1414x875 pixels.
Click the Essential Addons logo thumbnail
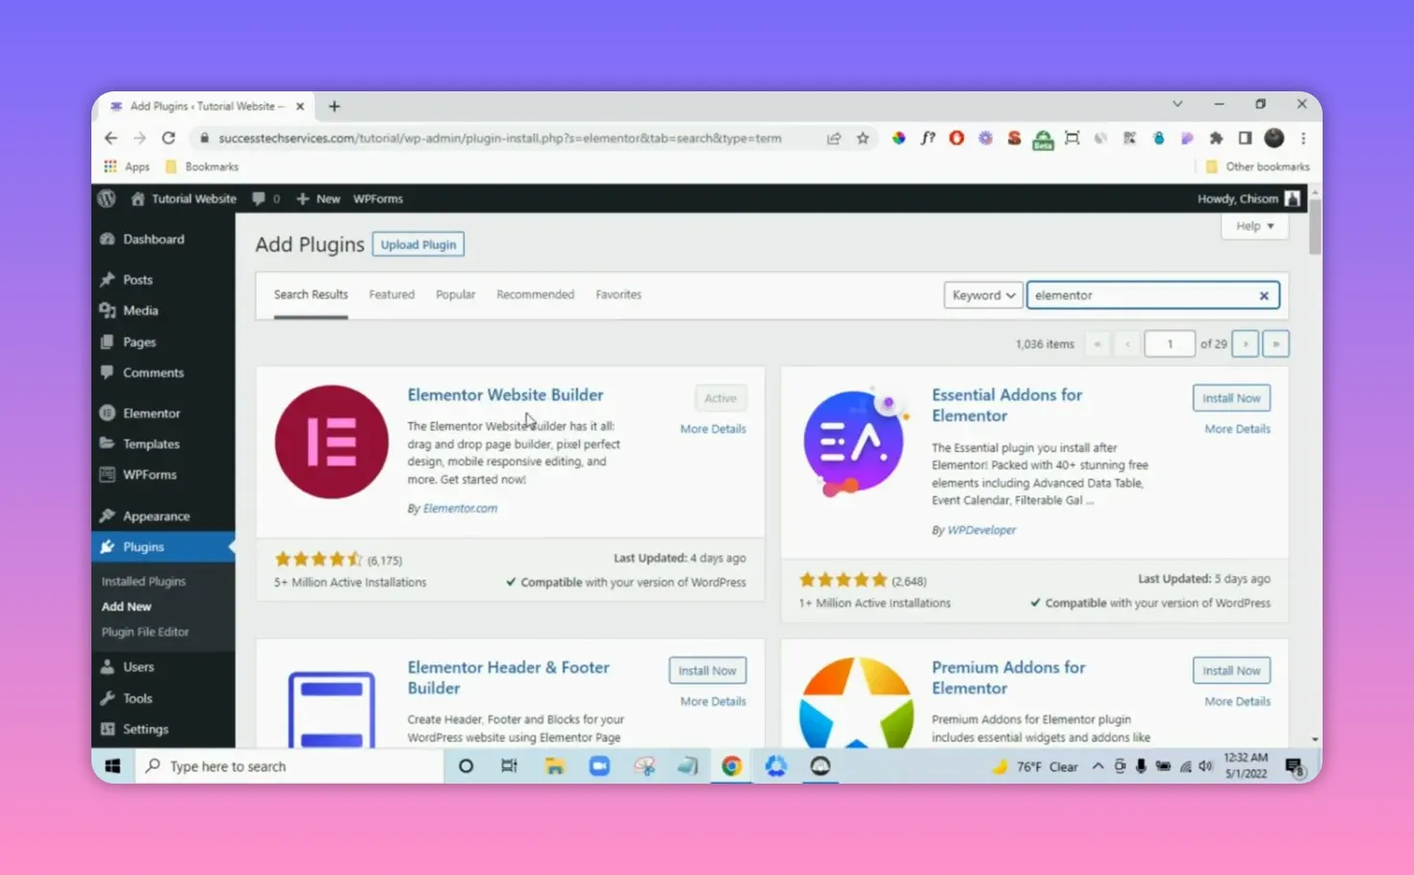(856, 443)
